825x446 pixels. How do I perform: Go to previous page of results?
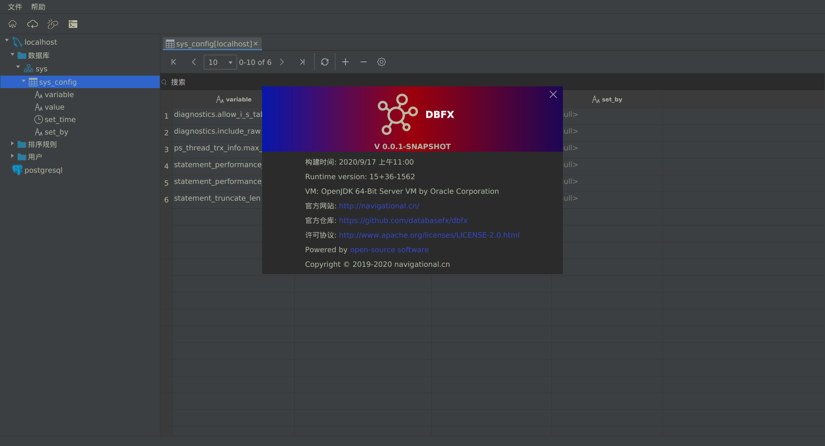(194, 62)
